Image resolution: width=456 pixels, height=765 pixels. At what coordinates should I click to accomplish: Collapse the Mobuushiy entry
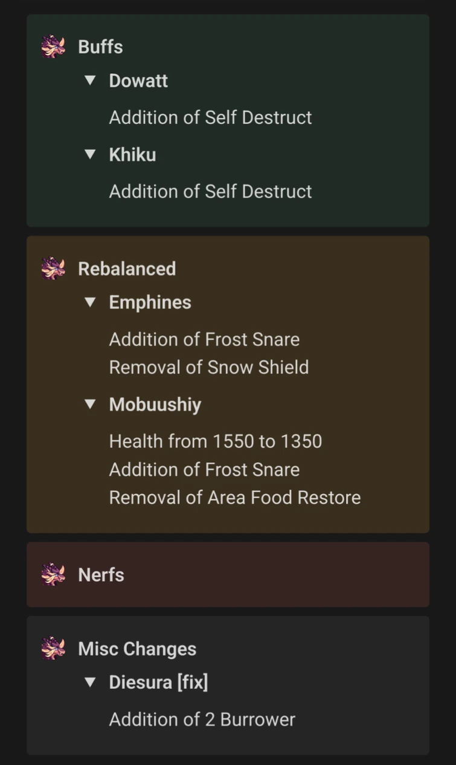[89, 405]
